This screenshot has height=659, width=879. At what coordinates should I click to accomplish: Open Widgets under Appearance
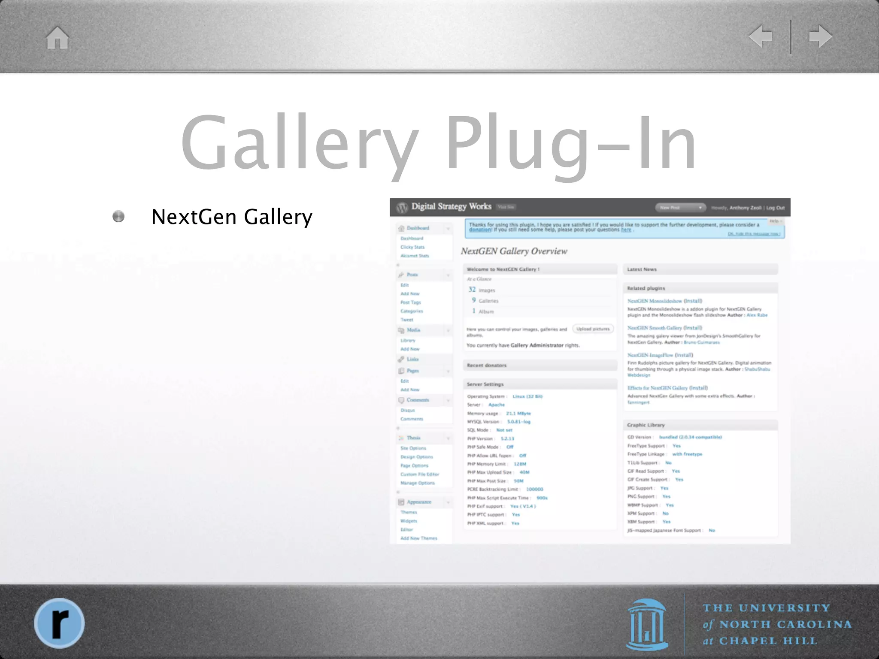(x=409, y=521)
